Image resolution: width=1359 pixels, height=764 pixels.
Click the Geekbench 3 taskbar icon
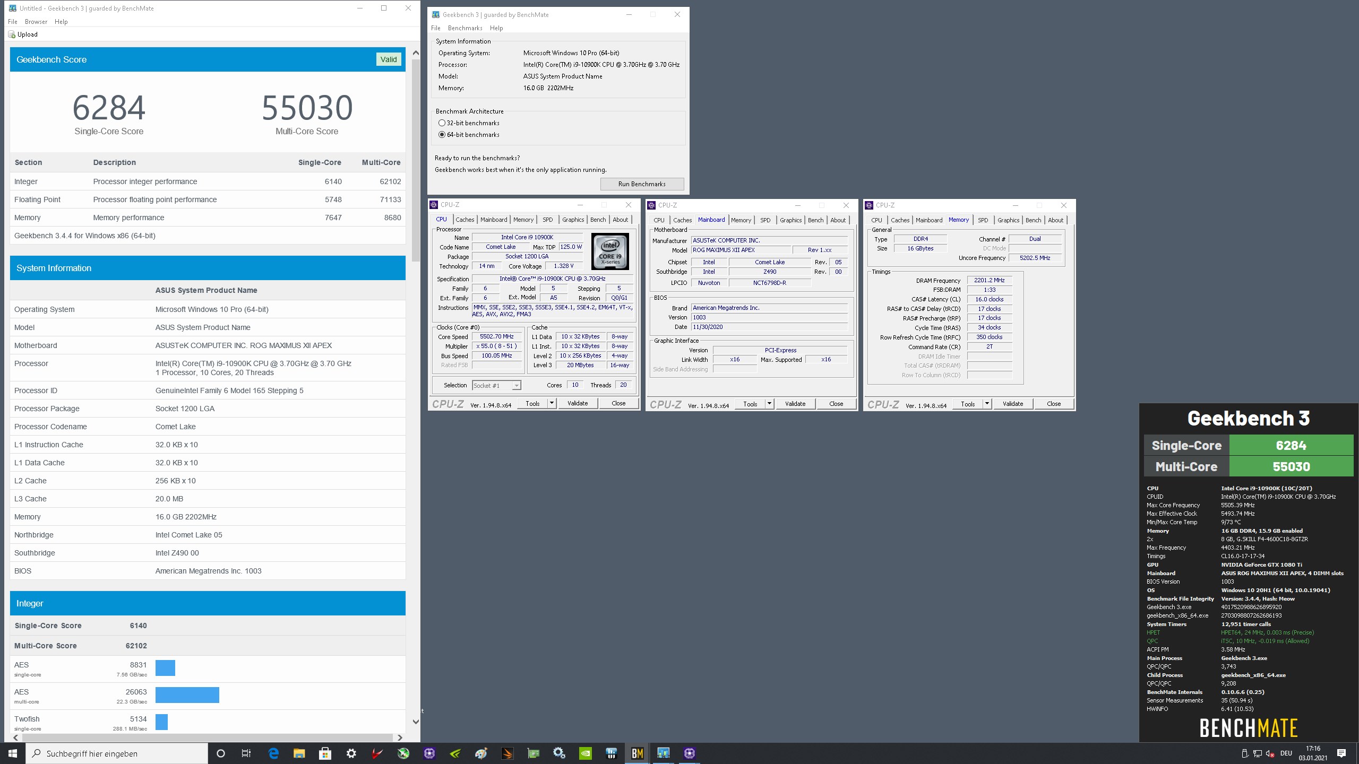663,753
